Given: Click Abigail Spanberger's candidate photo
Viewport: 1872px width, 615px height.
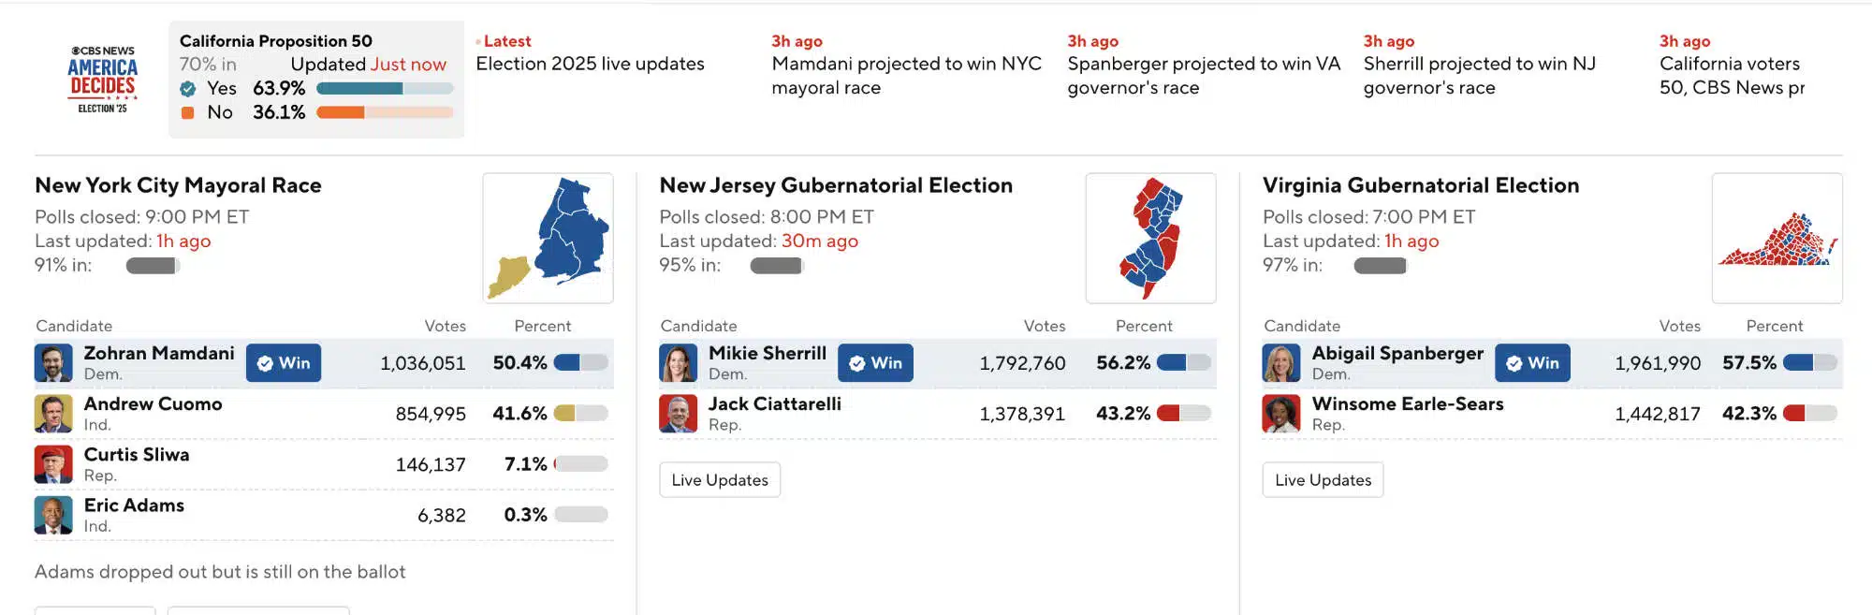Looking at the screenshot, I should coord(1281,363).
